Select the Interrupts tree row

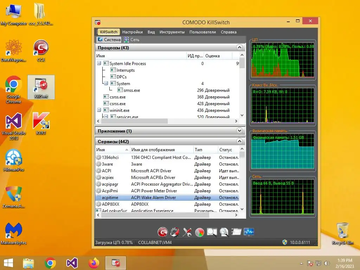tap(167, 70)
